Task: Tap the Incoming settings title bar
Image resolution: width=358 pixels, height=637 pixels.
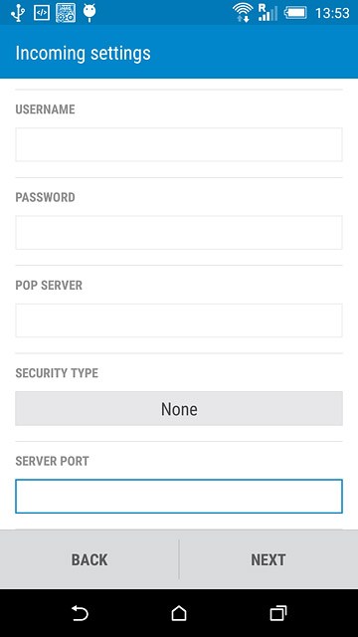Action: tap(179, 52)
